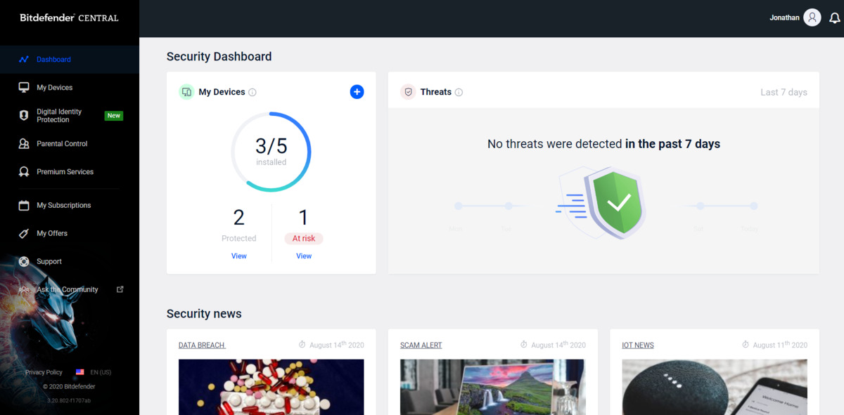The height and width of the screenshot is (415, 844).
Task: Open the IOT NEWS category link
Action: coord(638,345)
